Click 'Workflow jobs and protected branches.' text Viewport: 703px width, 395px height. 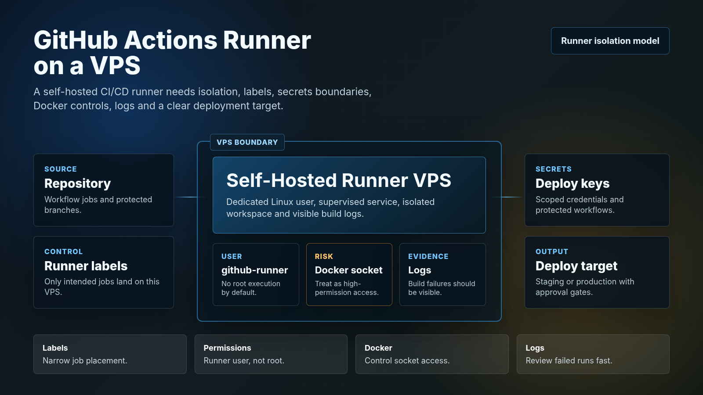[98, 205]
